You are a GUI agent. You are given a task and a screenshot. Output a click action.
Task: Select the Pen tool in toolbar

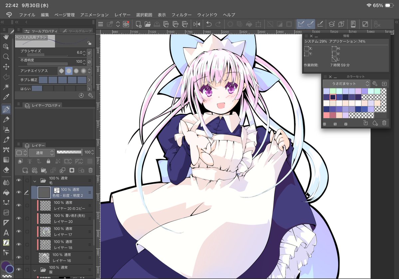6,110
